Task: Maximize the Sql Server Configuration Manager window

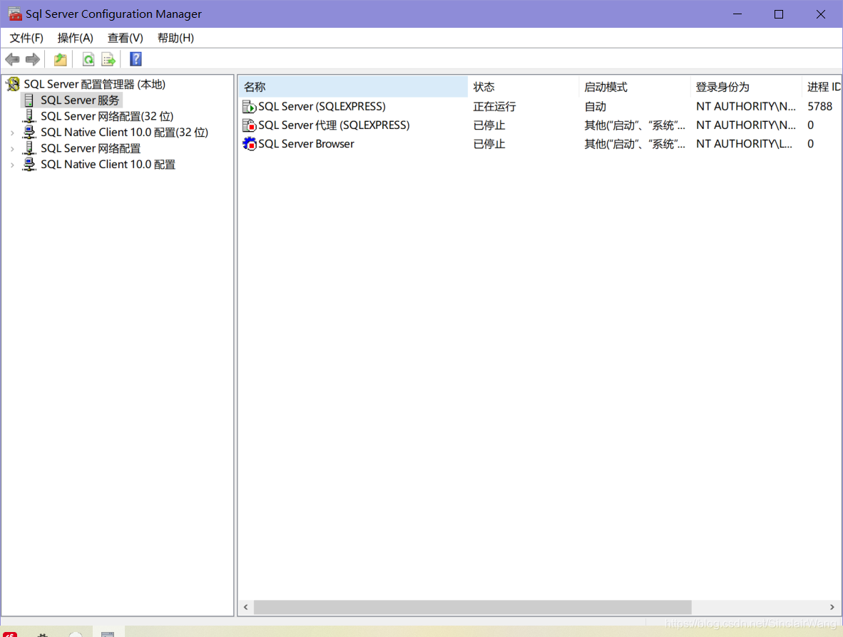Action: click(779, 14)
